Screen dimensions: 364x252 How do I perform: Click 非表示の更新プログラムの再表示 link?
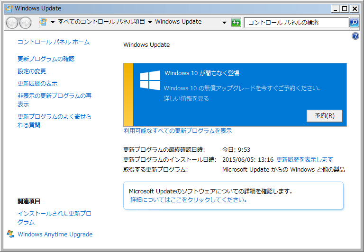(55, 100)
